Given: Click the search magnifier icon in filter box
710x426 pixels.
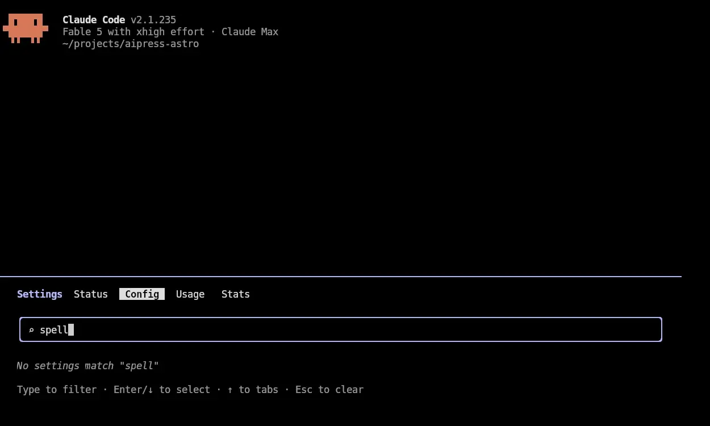Looking at the screenshot, I should tap(31, 330).
